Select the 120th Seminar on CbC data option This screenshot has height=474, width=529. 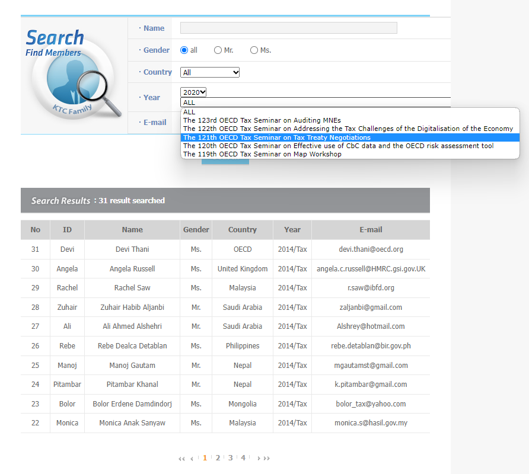tap(338, 146)
